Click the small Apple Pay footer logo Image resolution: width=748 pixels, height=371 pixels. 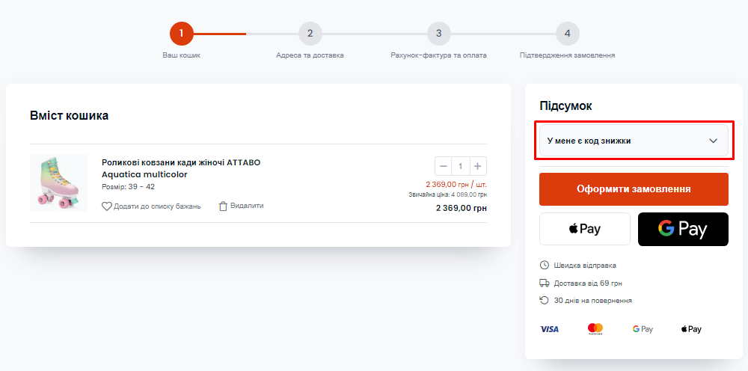691,329
